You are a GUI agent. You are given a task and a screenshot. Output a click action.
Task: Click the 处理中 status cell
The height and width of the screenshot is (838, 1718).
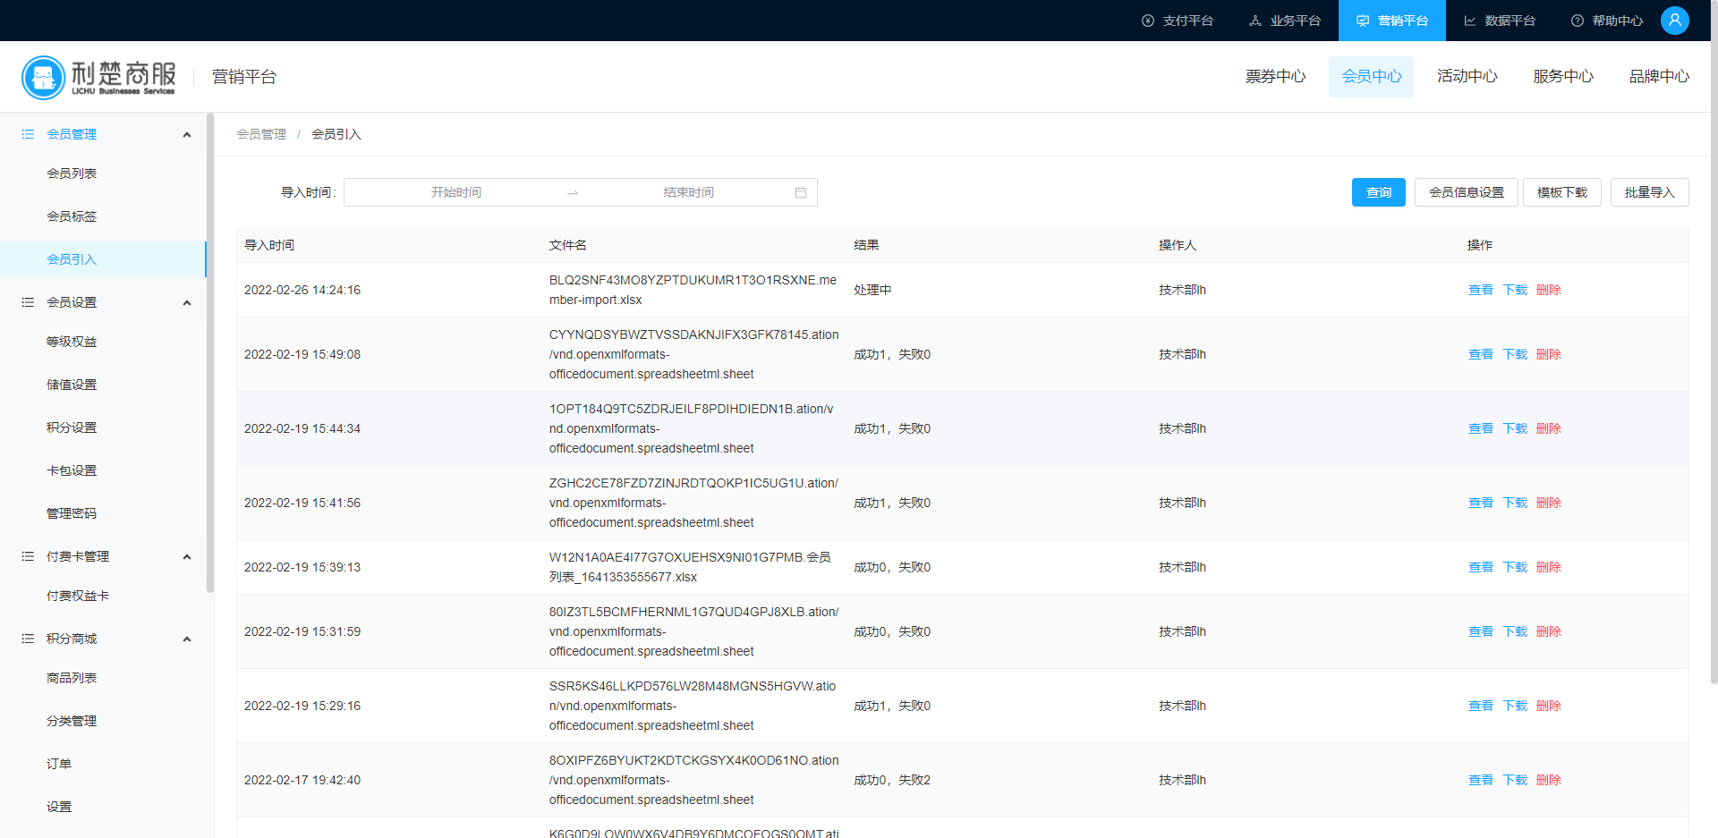tap(872, 290)
